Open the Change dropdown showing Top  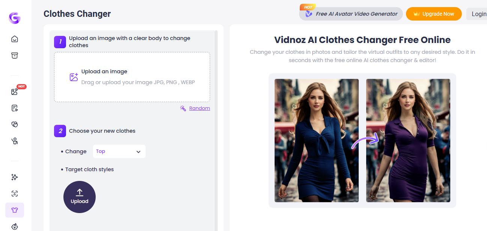point(119,151)
